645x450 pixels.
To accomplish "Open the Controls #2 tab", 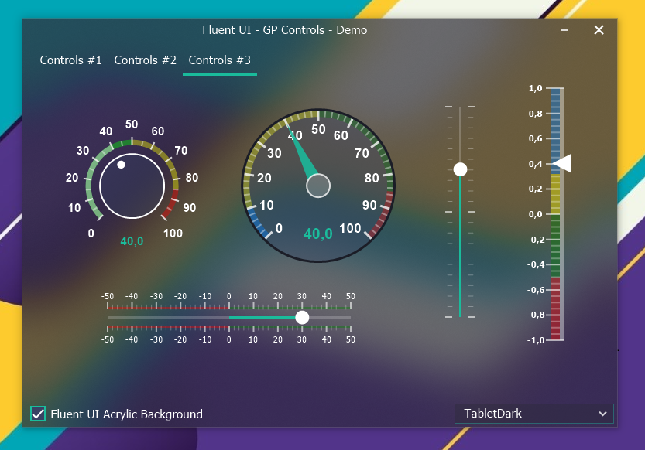I will click(146, 60).
